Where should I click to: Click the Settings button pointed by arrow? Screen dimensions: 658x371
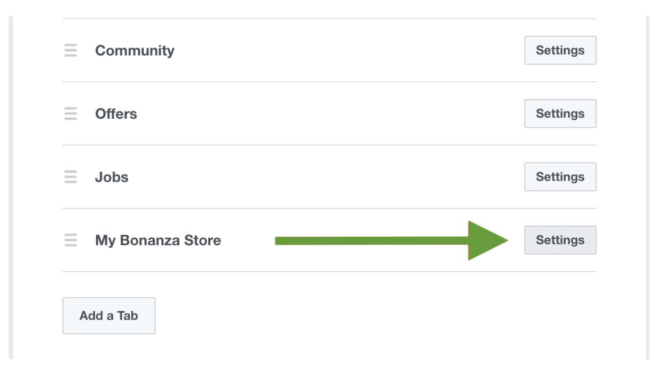pos(560,239)
